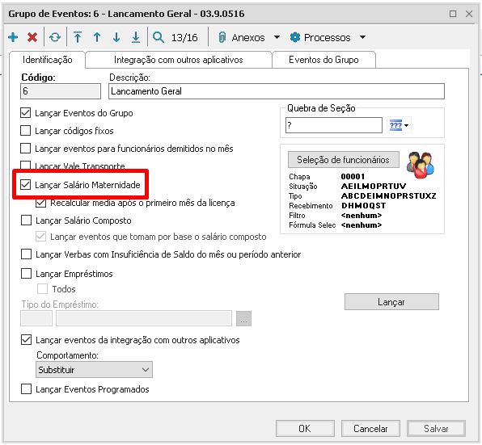Click the Situação value AEILMOPRTUV
The image size is (482, 445).
tap(374, 187)
